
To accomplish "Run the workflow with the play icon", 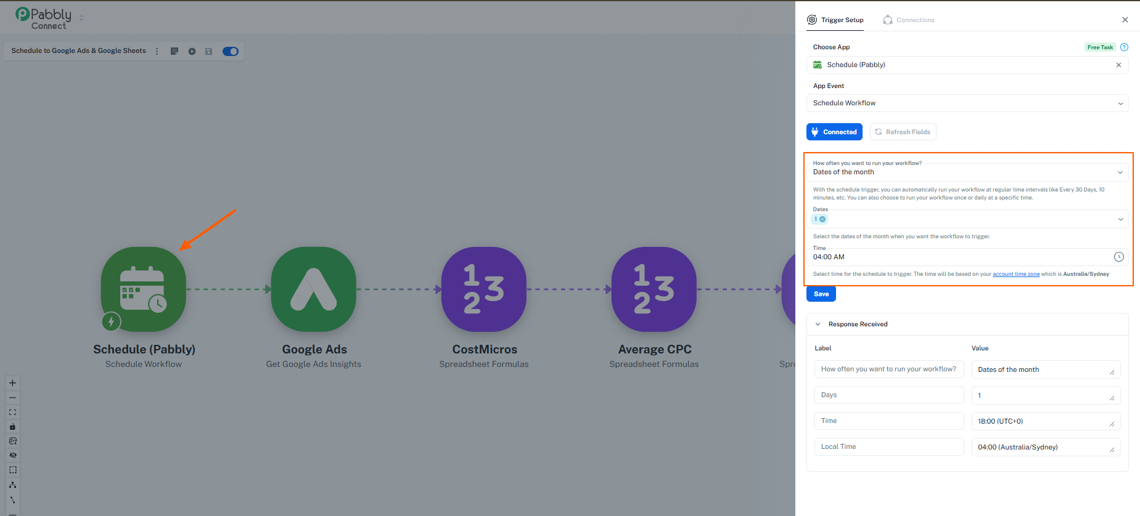I will [x=192, y=51].
